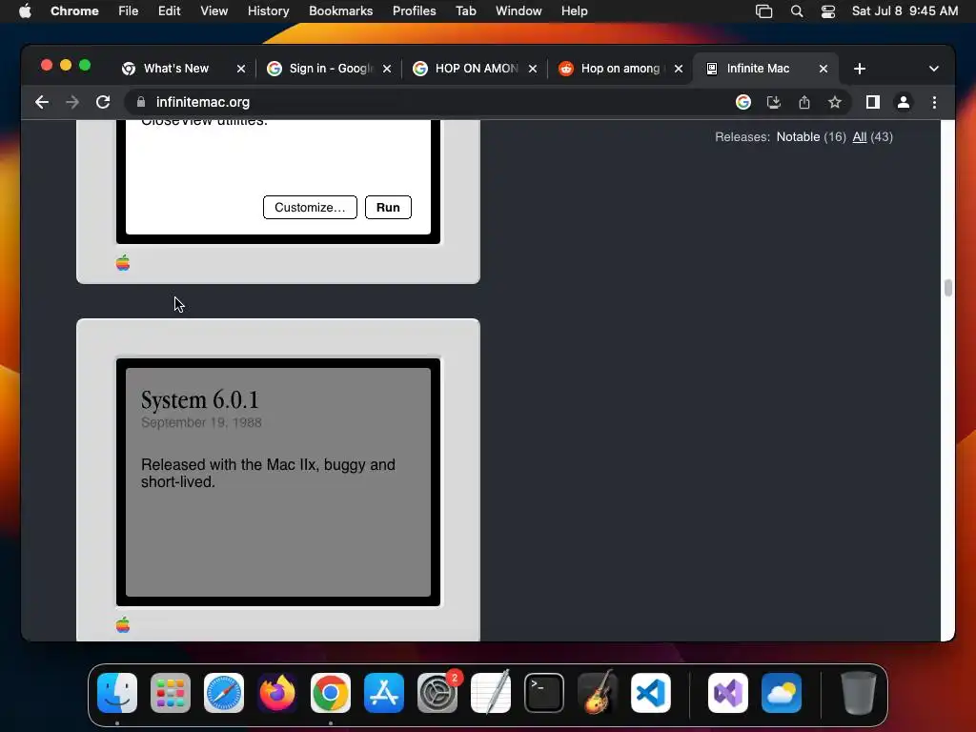Open App Store from the Dock
976x732 pixels.
tap(384, 693)
